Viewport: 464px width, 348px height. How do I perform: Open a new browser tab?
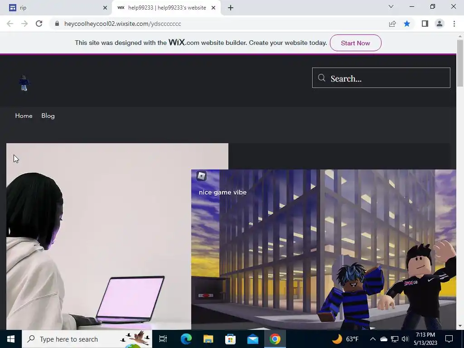(x=231, y=8)
